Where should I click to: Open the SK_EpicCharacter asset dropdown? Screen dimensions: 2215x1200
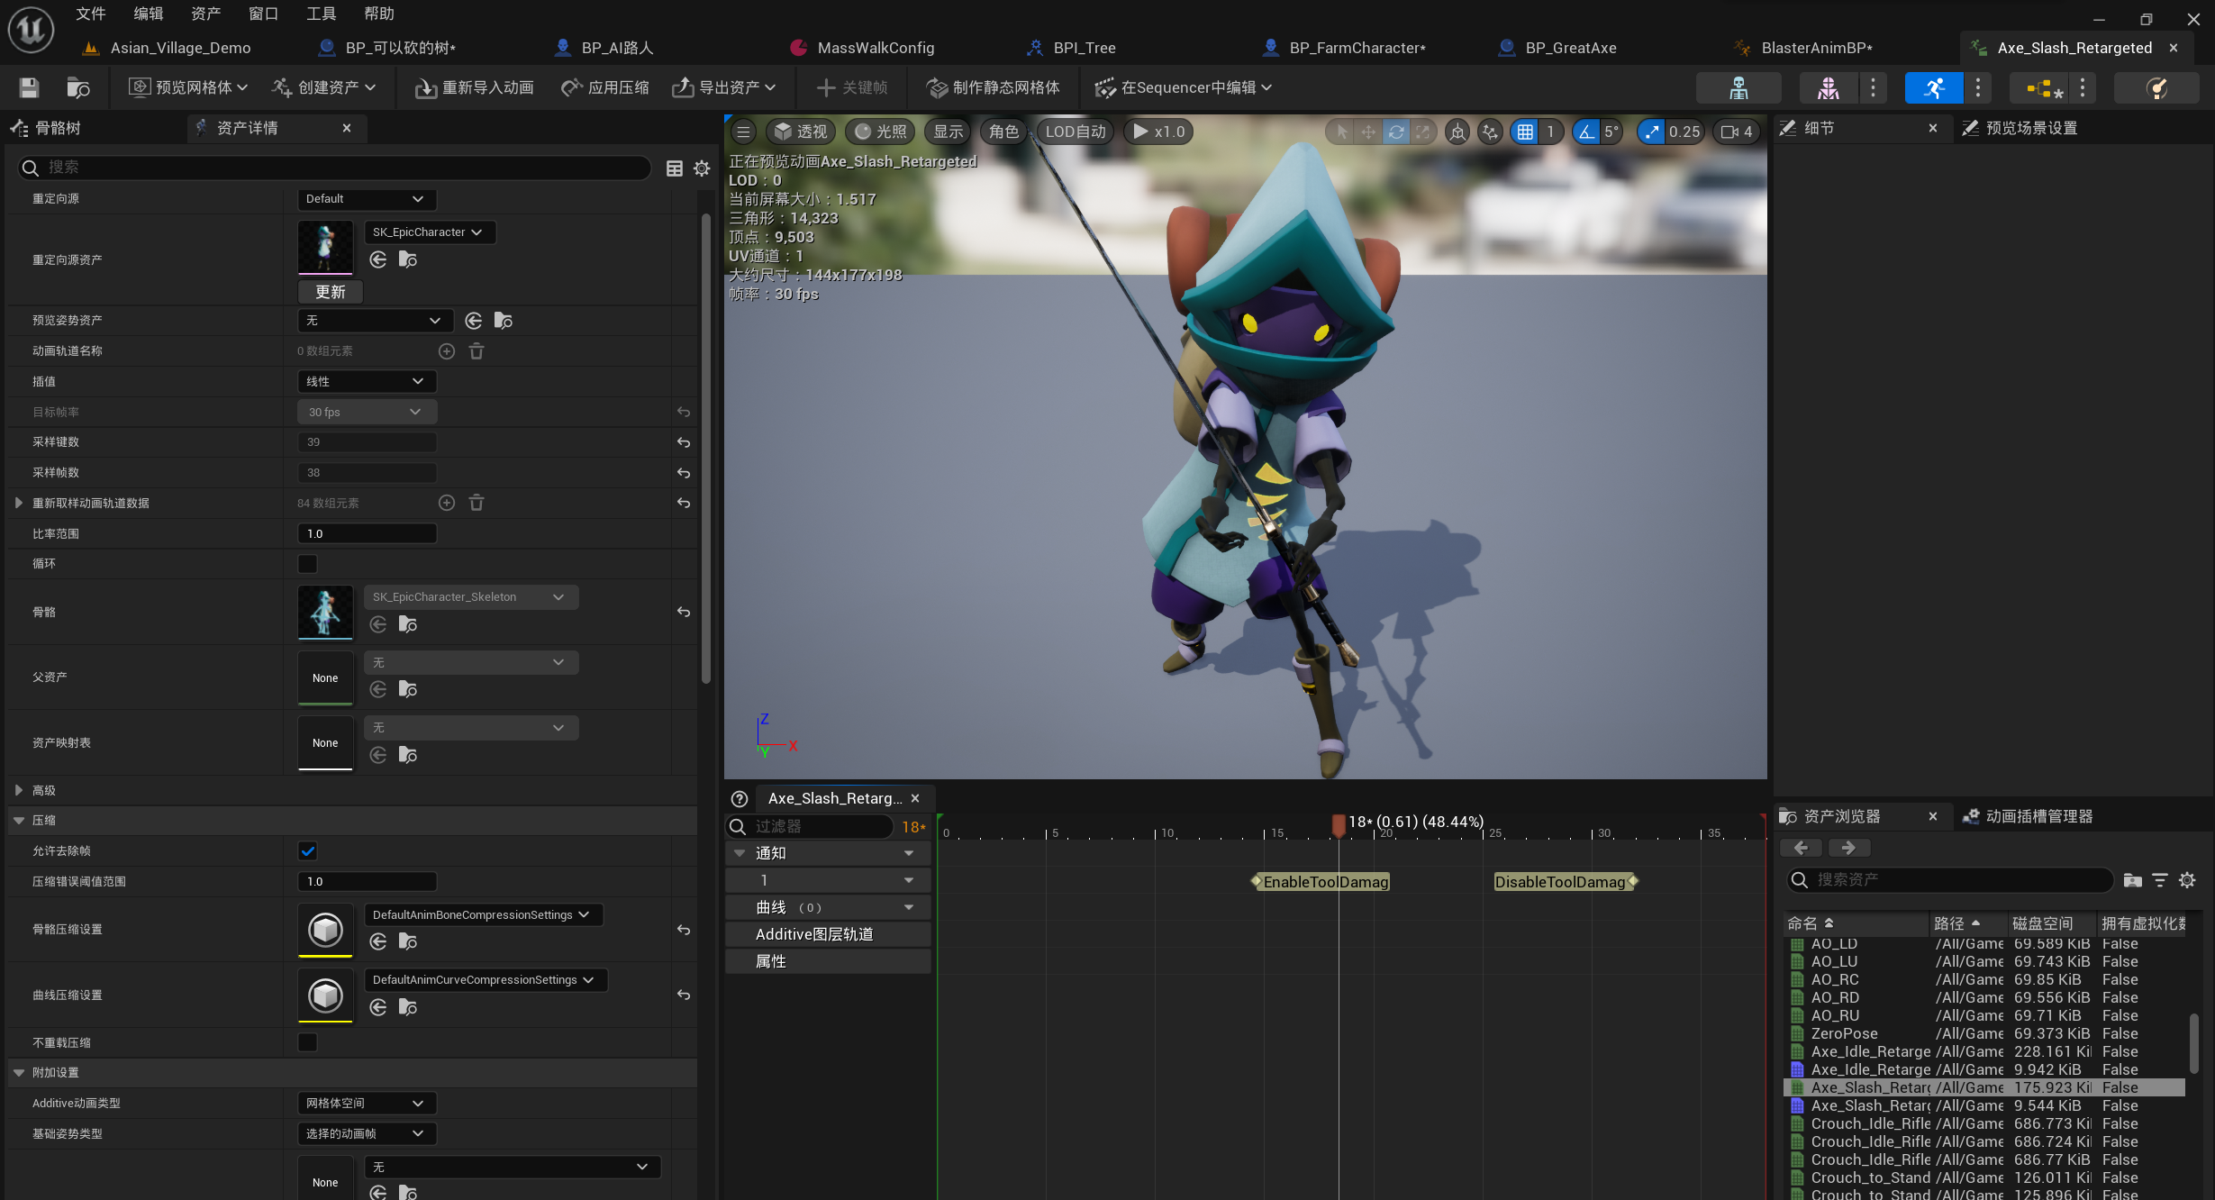coord(430,232)
